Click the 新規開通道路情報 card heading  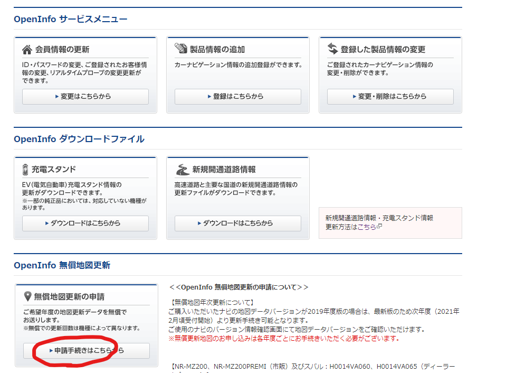[224, 170]
